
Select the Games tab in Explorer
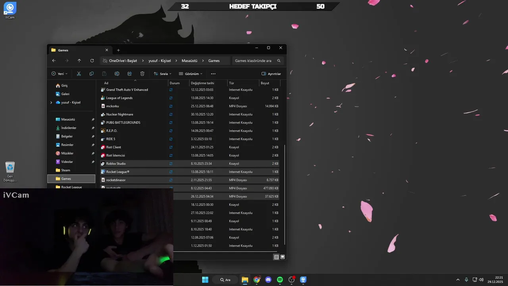[79, 50]
